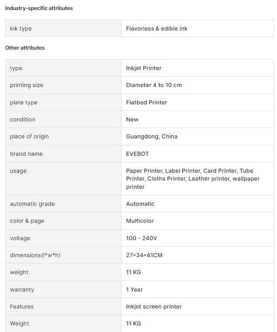Click the "Automatic" grade value
The height and width of the screenshot is (332, 277).
[140, 204]
